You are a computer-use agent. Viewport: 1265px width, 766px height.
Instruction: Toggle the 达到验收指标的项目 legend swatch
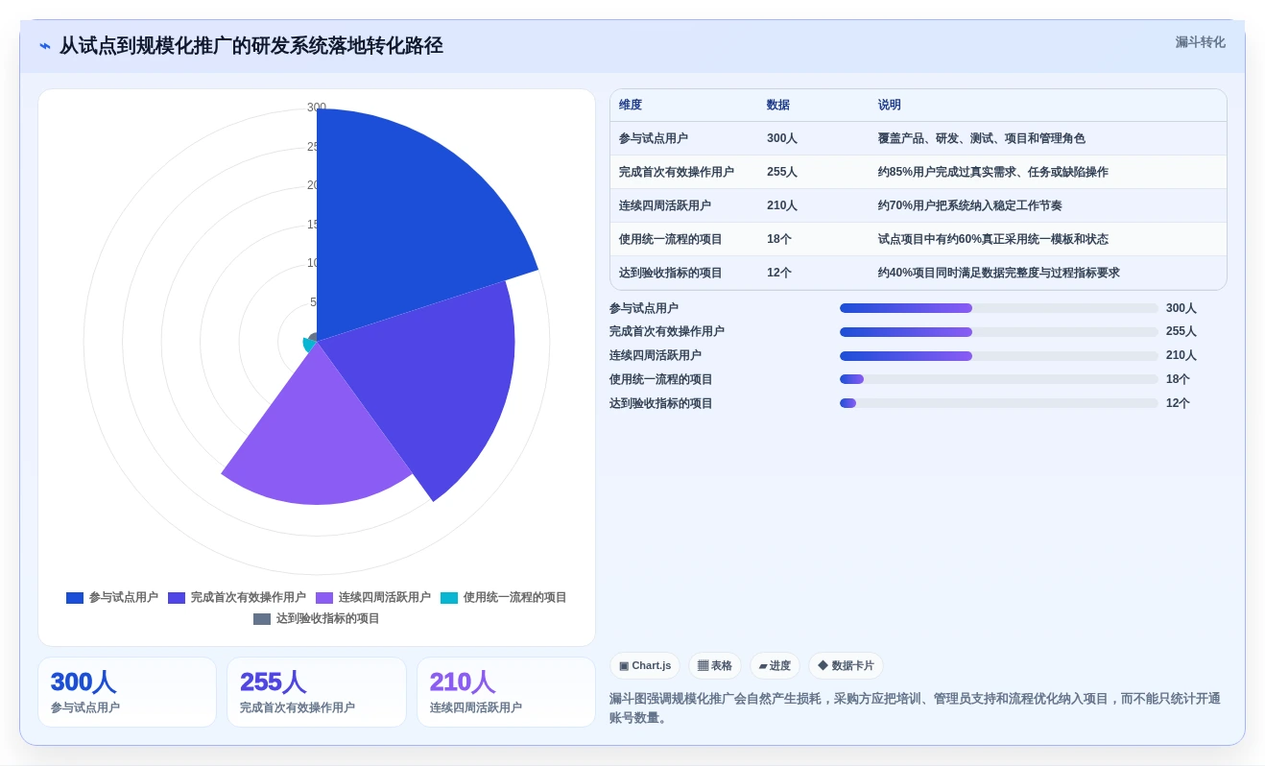[262, 619]
